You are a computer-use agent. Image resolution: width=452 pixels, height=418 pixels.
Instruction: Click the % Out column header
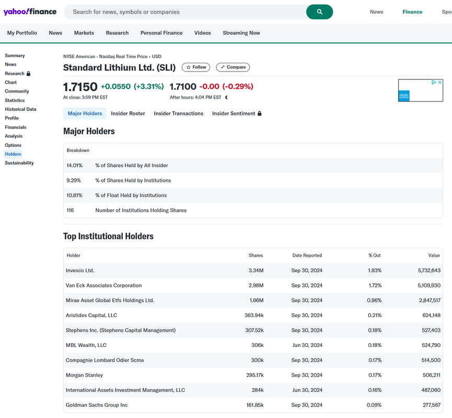click(x=375, y=256)
